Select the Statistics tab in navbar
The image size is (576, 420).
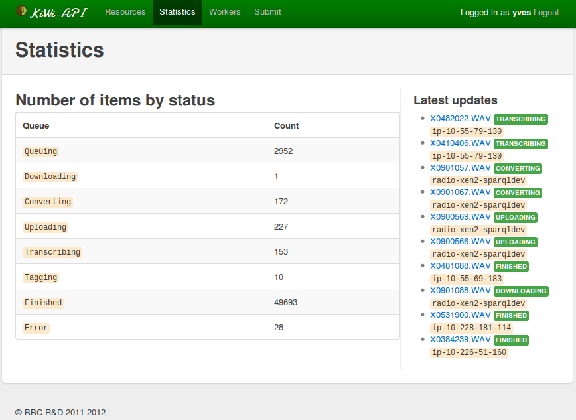177,12
